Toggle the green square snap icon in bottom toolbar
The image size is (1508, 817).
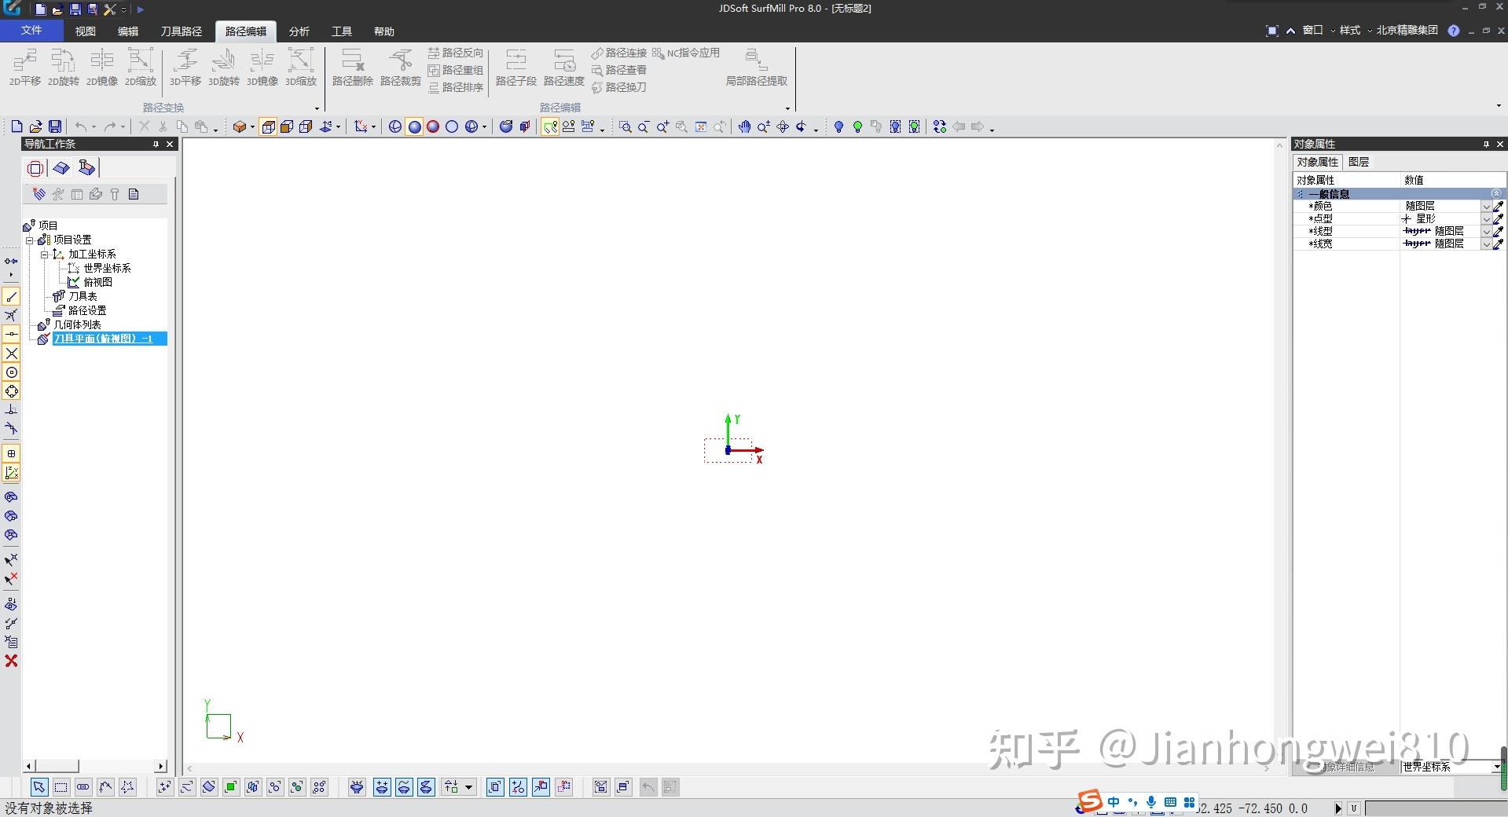[x=231, y=787]
